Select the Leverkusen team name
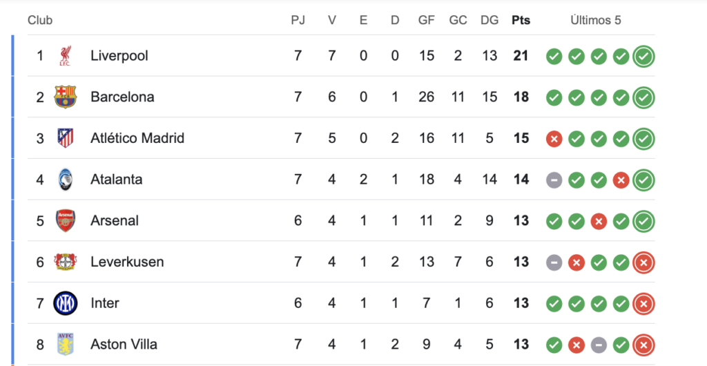Viewport: 707px width, 366px height. click(127, 262)
